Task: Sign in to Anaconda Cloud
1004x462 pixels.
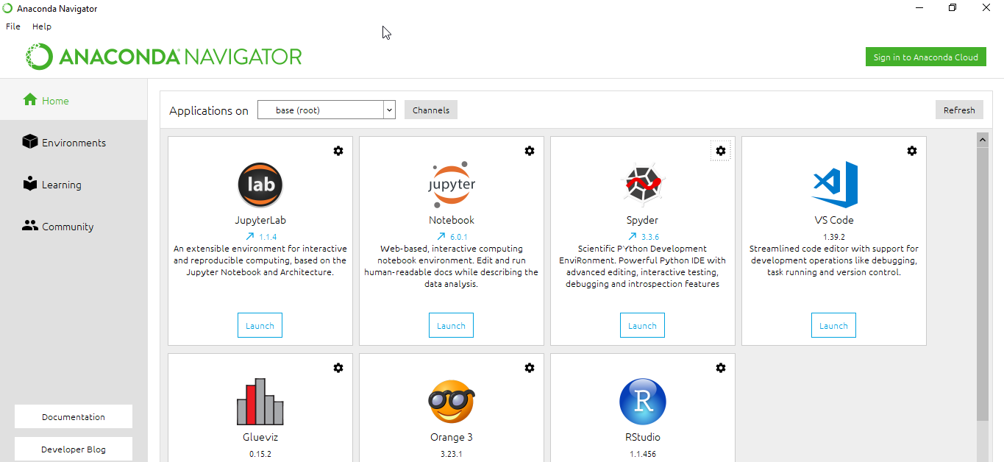Action: pos(926,57)
